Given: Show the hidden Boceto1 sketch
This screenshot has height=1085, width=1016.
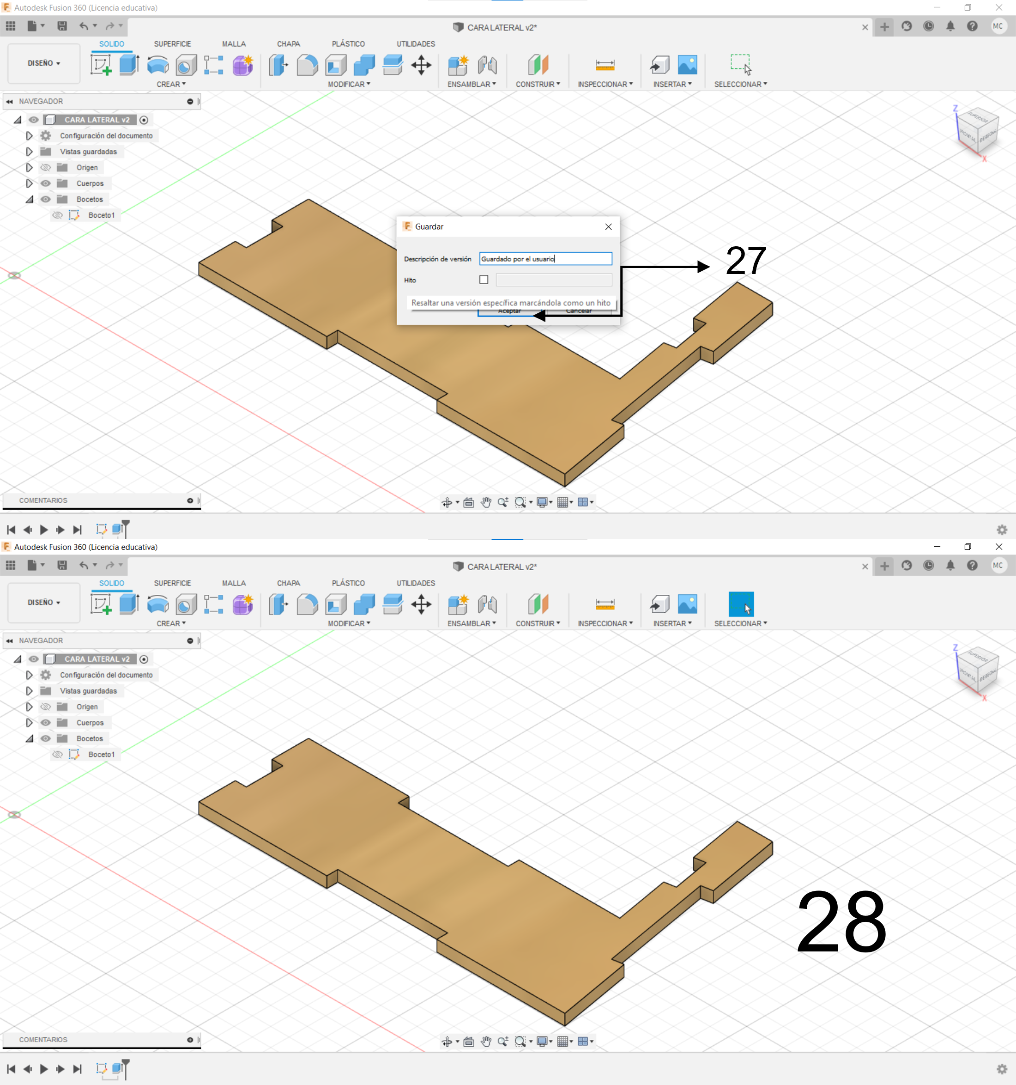Looking at the screenshot, I should click(57, 215).
